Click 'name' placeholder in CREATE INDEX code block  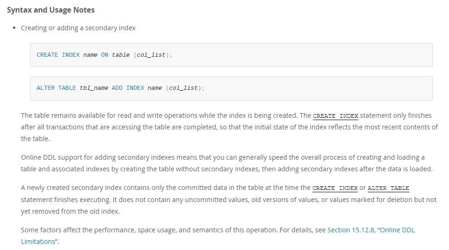point(90,55)
